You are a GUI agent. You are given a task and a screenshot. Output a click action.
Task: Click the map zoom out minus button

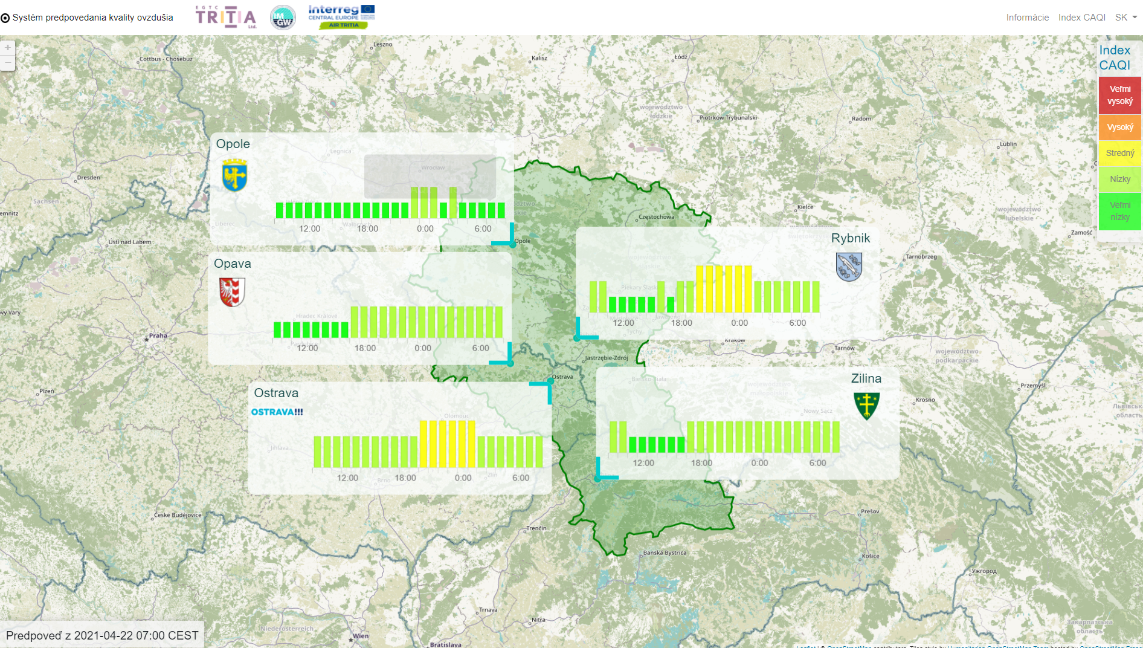point(8,63)
